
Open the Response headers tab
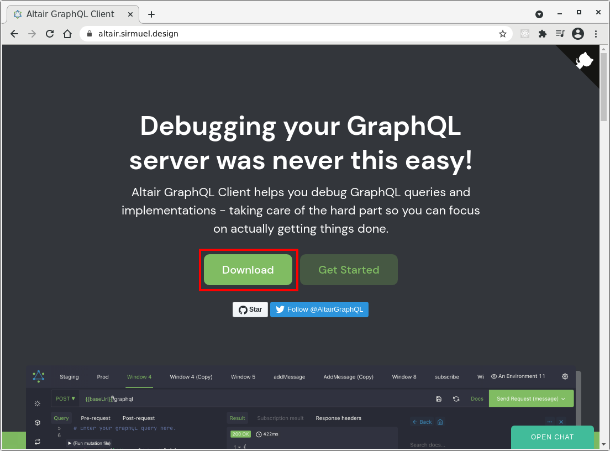pos(339,418)
